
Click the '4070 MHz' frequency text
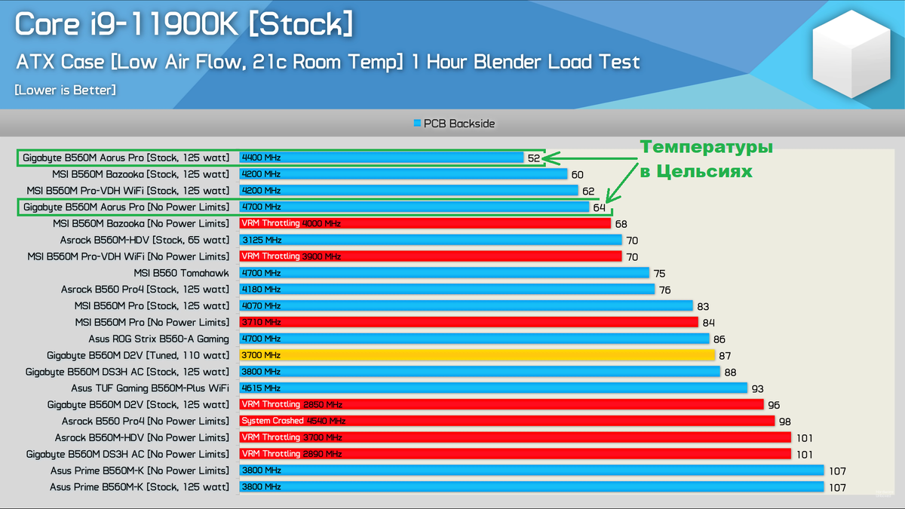[x=261, y=306]
